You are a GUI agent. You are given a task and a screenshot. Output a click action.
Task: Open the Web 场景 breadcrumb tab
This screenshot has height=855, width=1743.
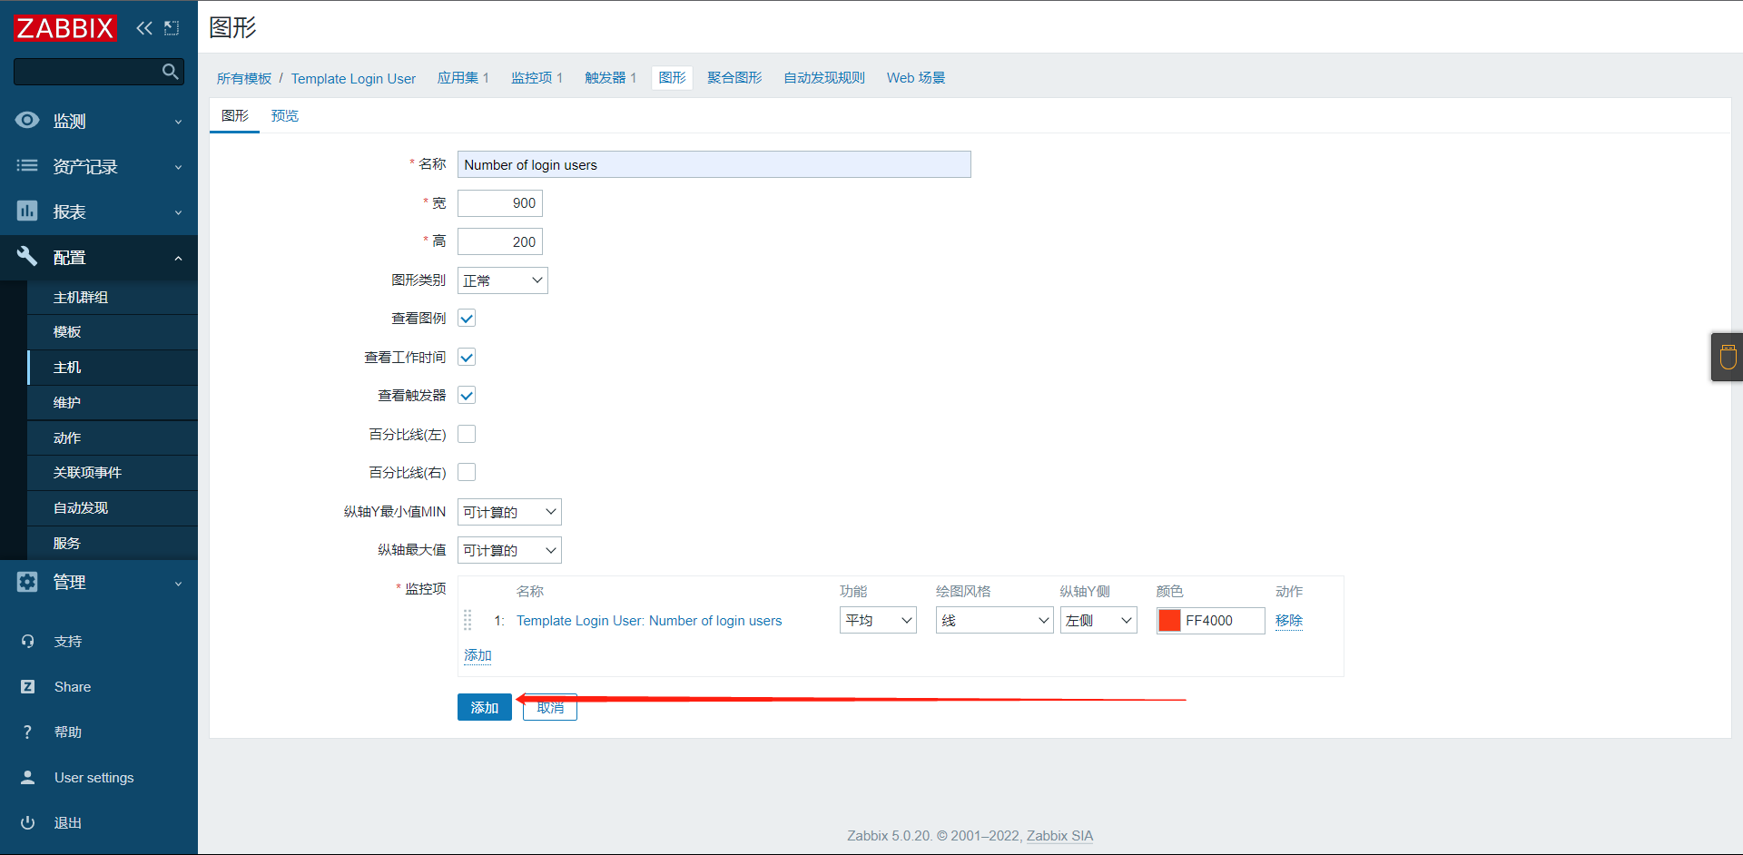point(916,78)
